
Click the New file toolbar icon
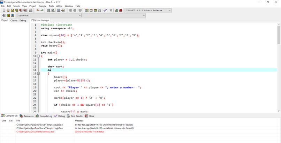point(4,10)
